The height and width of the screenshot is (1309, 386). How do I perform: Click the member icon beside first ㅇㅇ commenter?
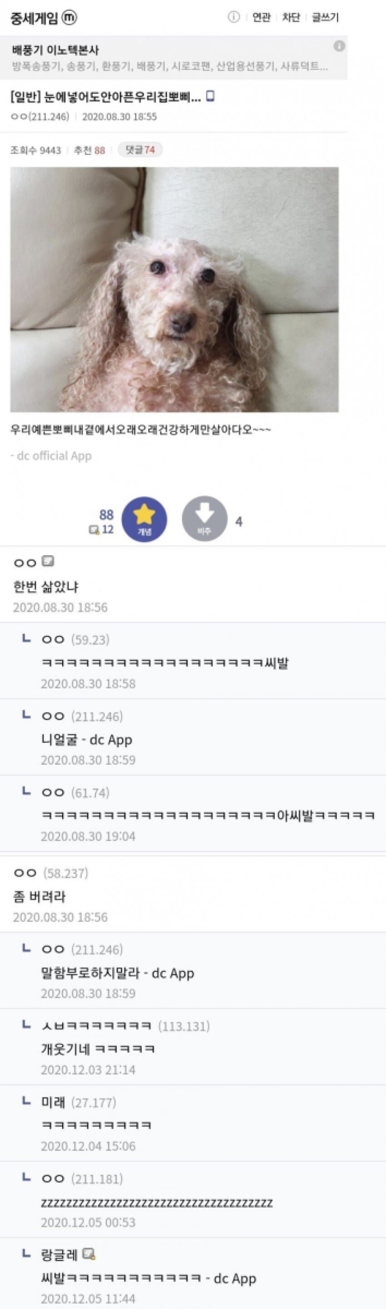[48, 562]
